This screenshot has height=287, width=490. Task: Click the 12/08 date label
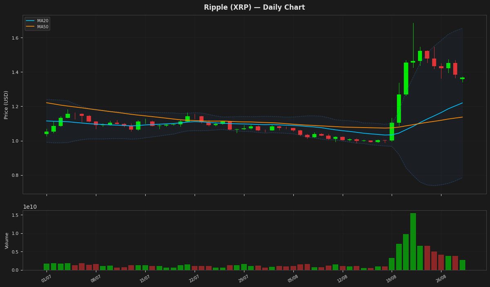pyautogui.click(x=343, y=279)
